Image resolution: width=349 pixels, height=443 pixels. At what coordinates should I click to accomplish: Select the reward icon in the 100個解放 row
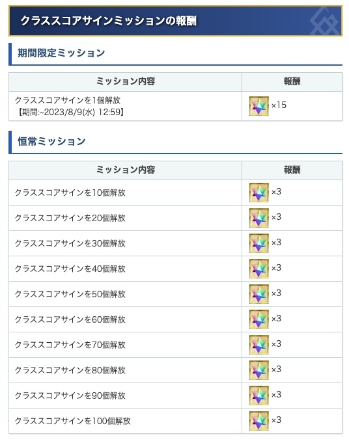(x=258, y=421)
